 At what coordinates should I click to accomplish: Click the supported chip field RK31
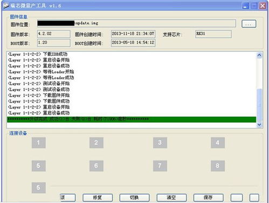213,34
